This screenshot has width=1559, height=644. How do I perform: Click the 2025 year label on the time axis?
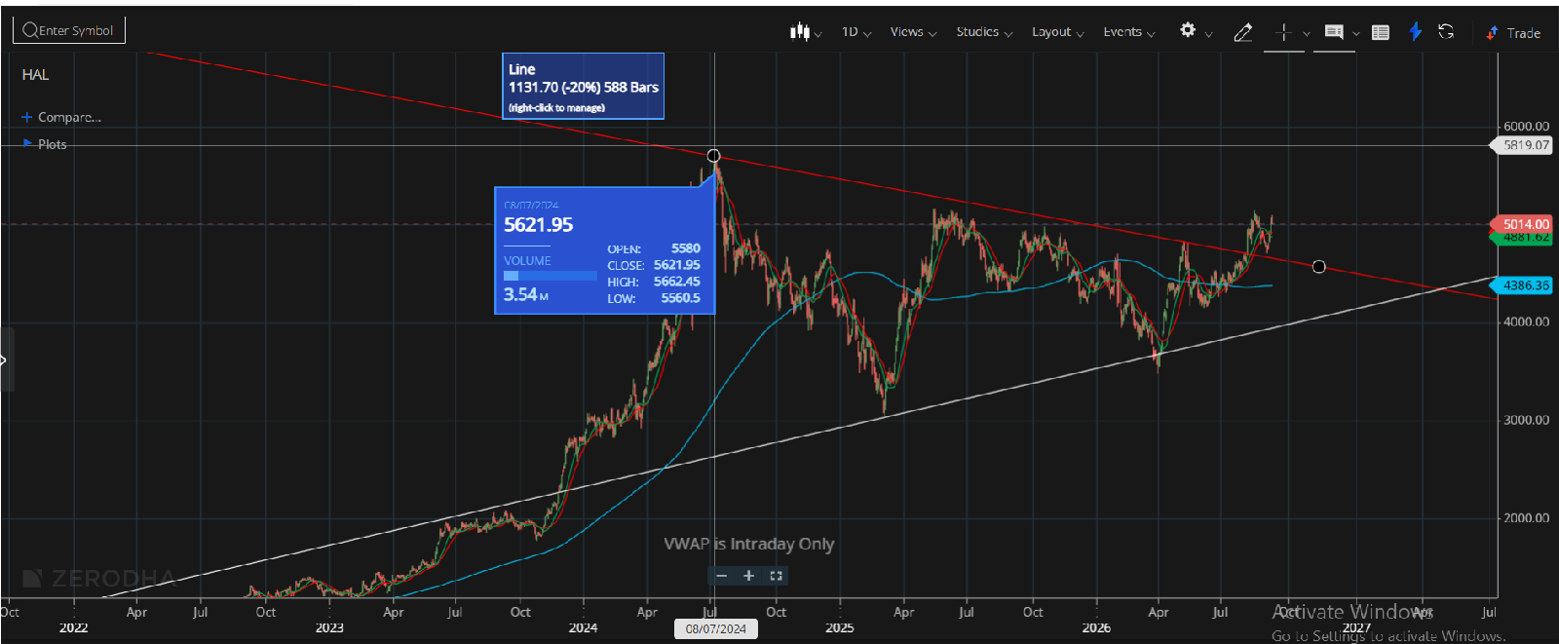pos(839,628)
